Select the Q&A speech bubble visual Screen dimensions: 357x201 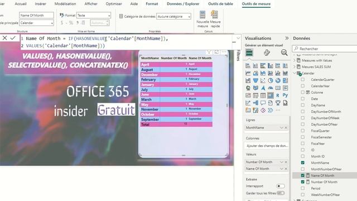click(x=263, y=103)
